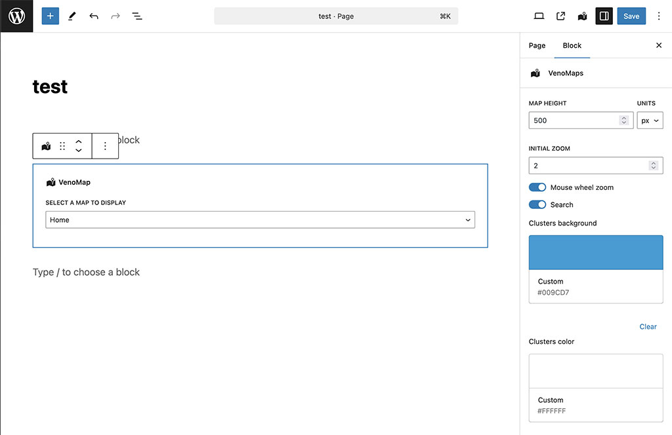Clear the clusters background color

click(648, 326)
